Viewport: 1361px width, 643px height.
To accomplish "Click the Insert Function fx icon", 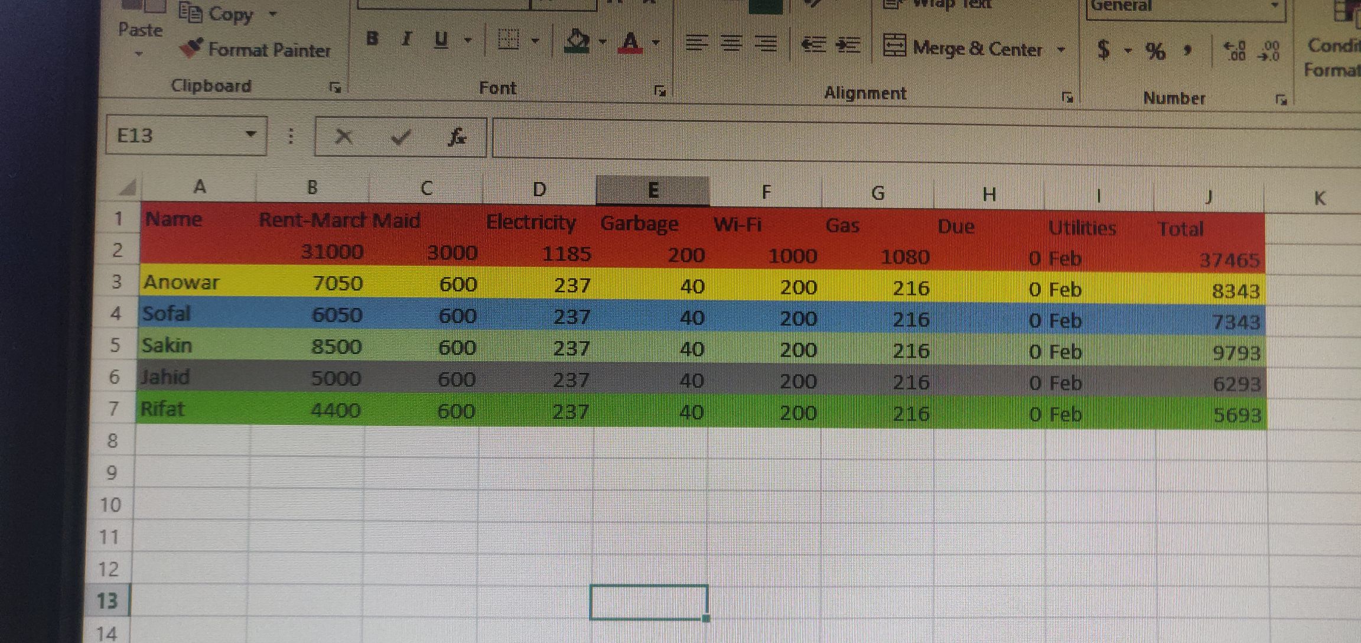I will 457,138.
